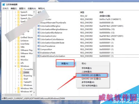Screen dimensions: 139x104
Task: Click the Unistore folder icon
Action: 19,41
